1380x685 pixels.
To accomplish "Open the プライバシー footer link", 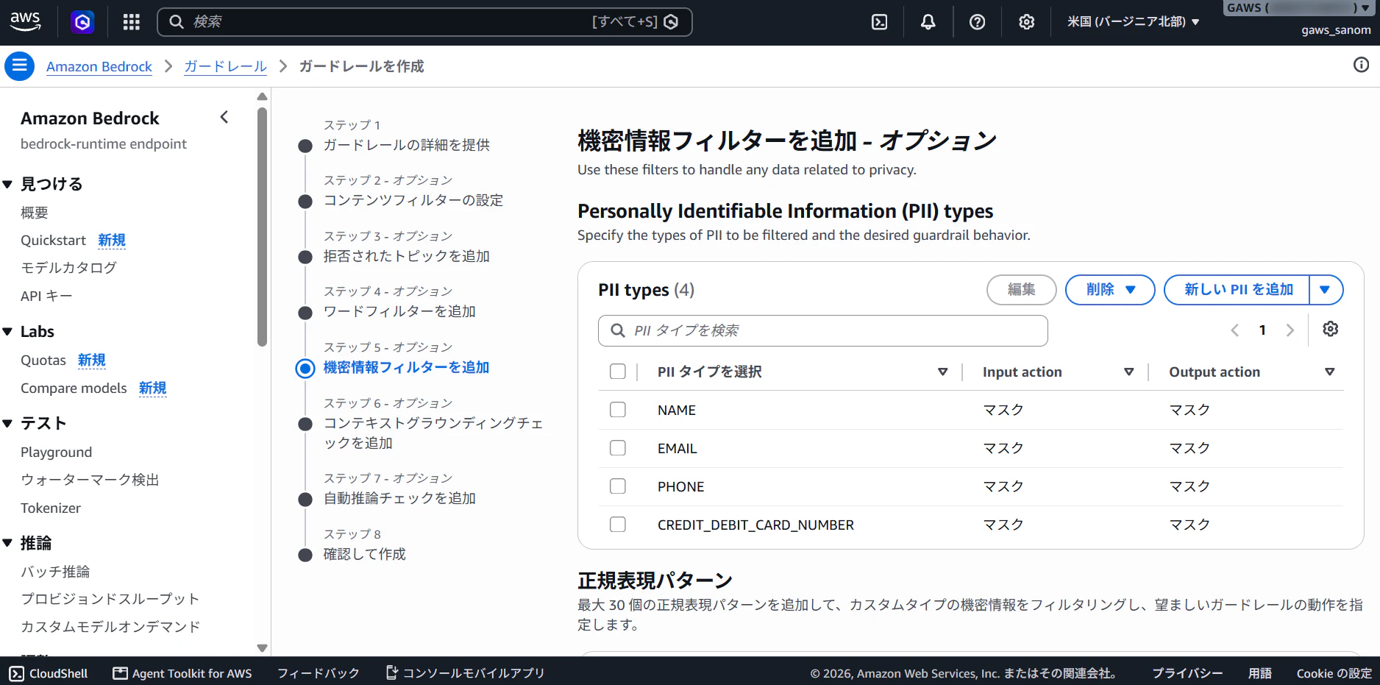I will coord(1187,673).
